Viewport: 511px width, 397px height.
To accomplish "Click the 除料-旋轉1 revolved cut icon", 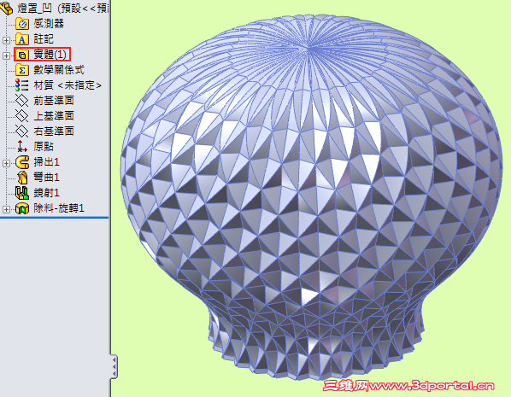I will coord(22,208).
